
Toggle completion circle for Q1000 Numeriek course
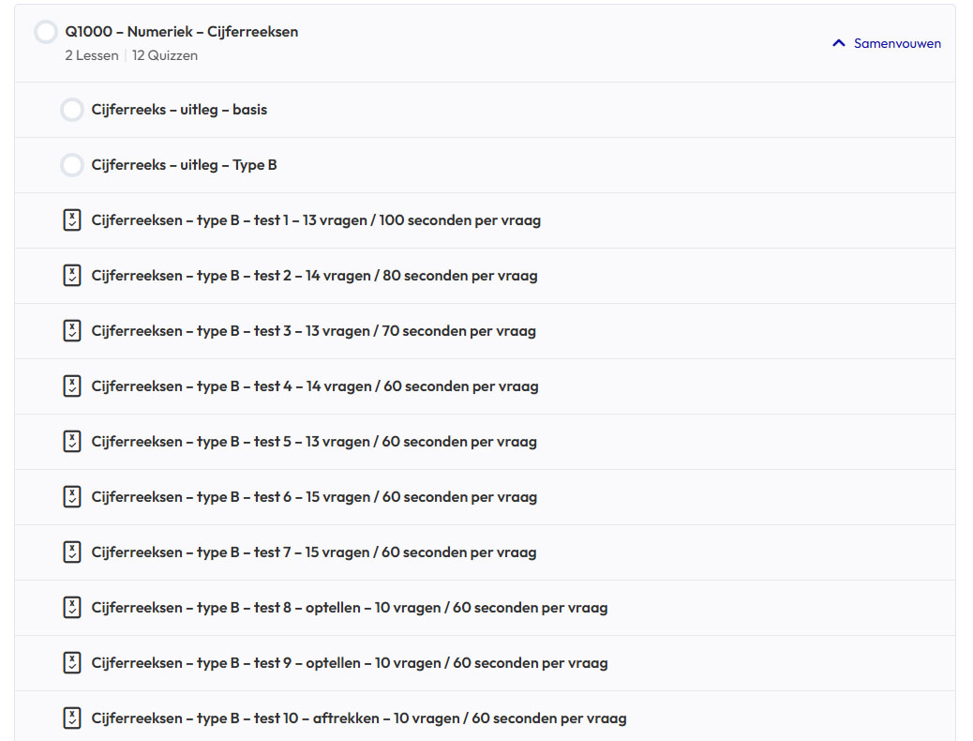(x=46, y=32)
